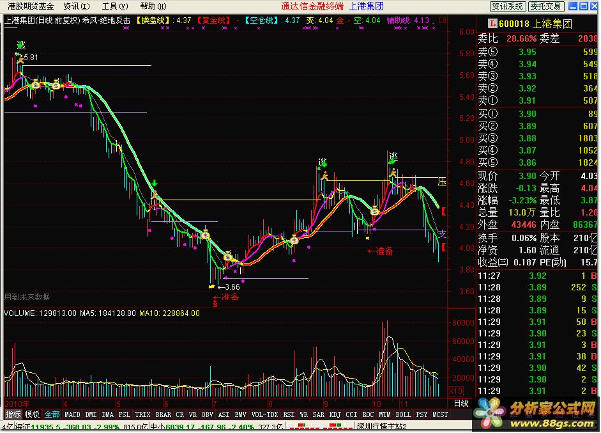Open the 资讯(I) menu

tap(76, 6)
